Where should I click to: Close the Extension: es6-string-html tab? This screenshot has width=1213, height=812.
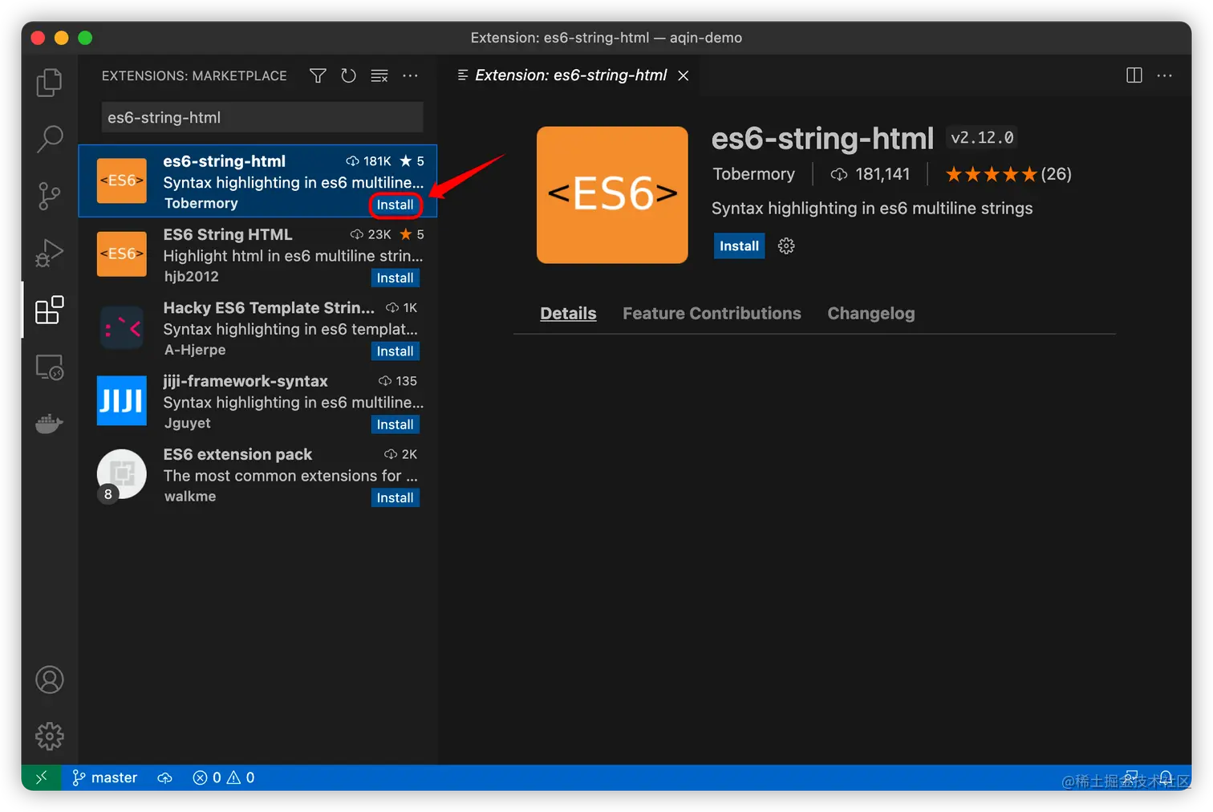coord(684,75)
